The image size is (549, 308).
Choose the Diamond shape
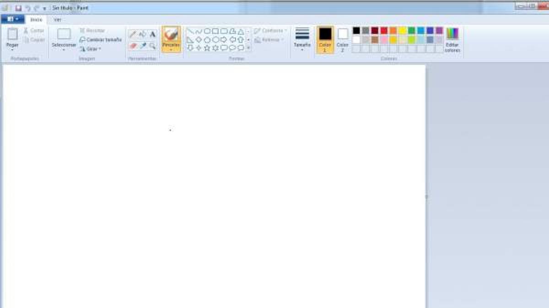point(199,40)
